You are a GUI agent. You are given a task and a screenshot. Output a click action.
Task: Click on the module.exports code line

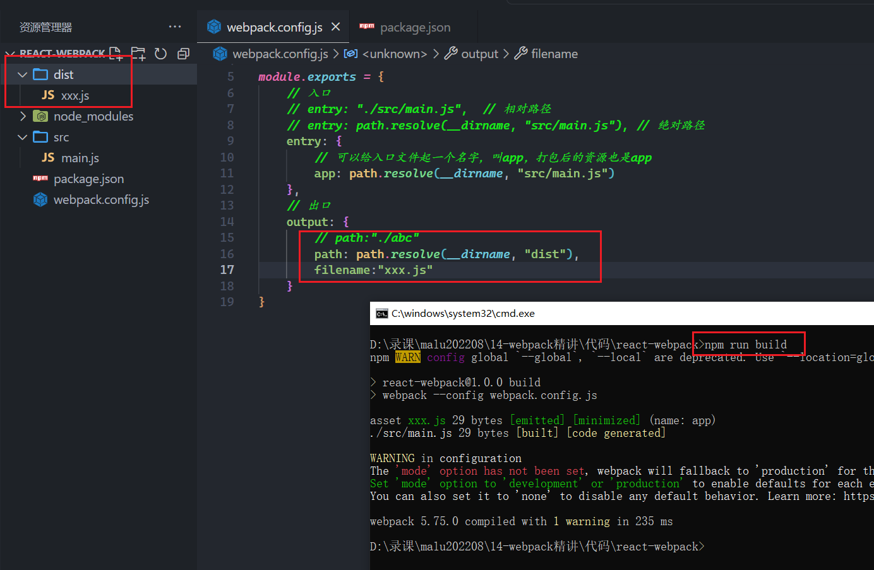[321, 76]
